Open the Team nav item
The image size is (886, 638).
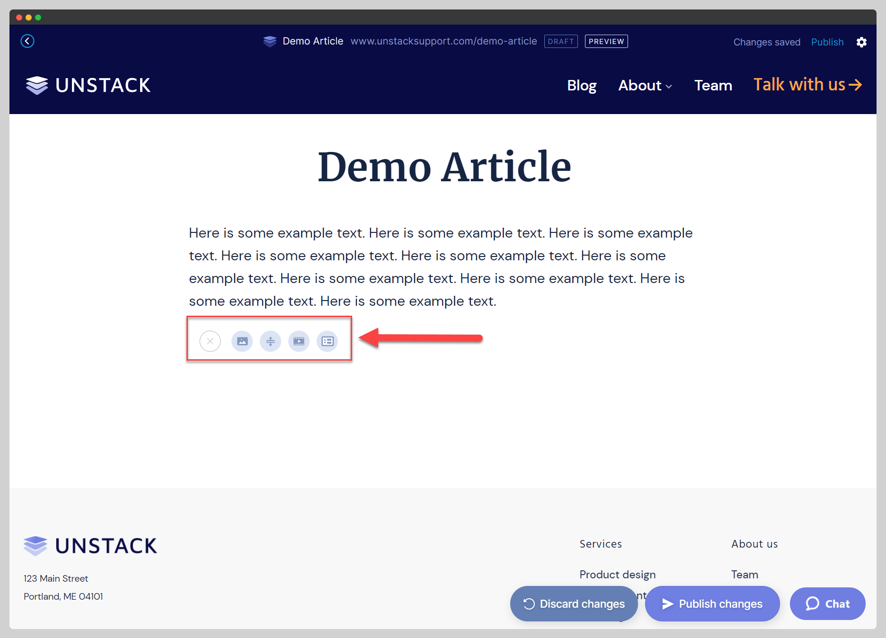coord(713,86)
